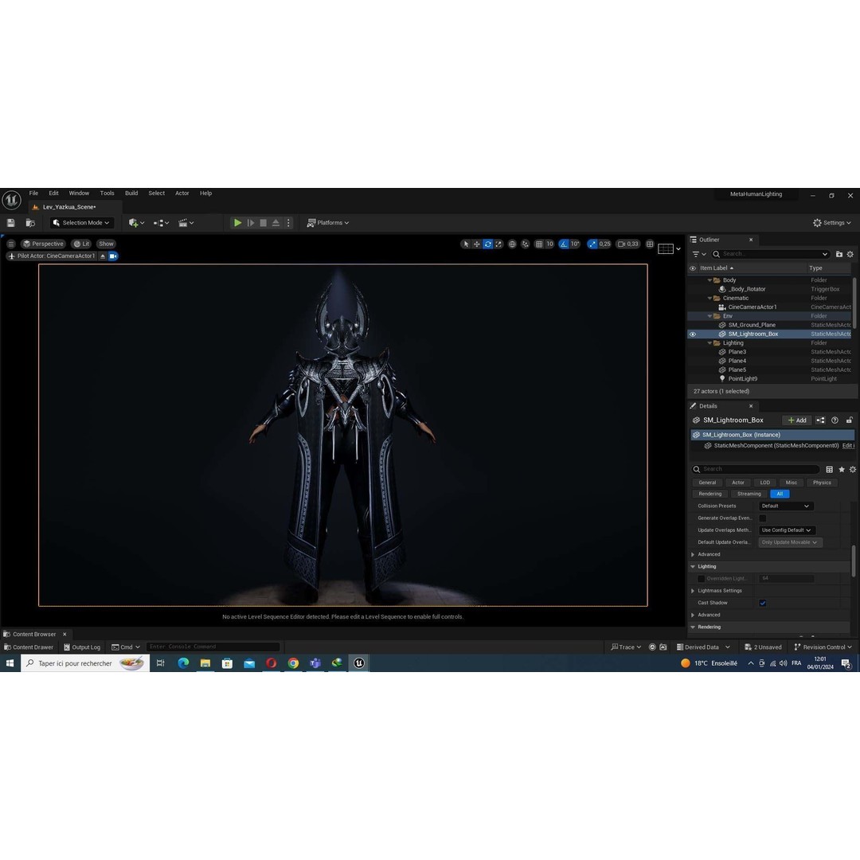Viewport: 860px width, 860px height.
Task: Toggle rotation snapping angle icon
Action: [564, 244]
